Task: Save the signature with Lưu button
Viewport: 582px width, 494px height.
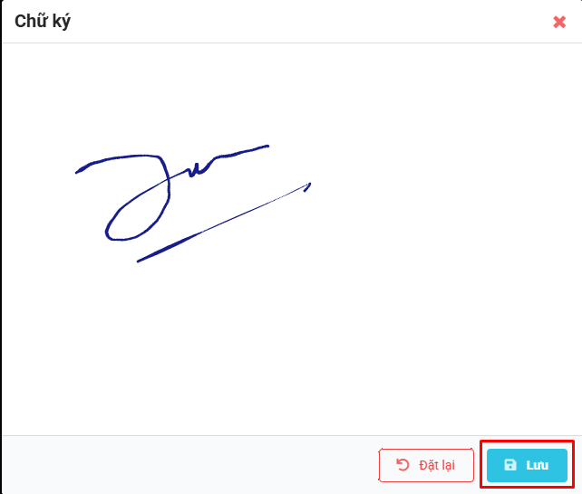Action: [x=527, y=465]
